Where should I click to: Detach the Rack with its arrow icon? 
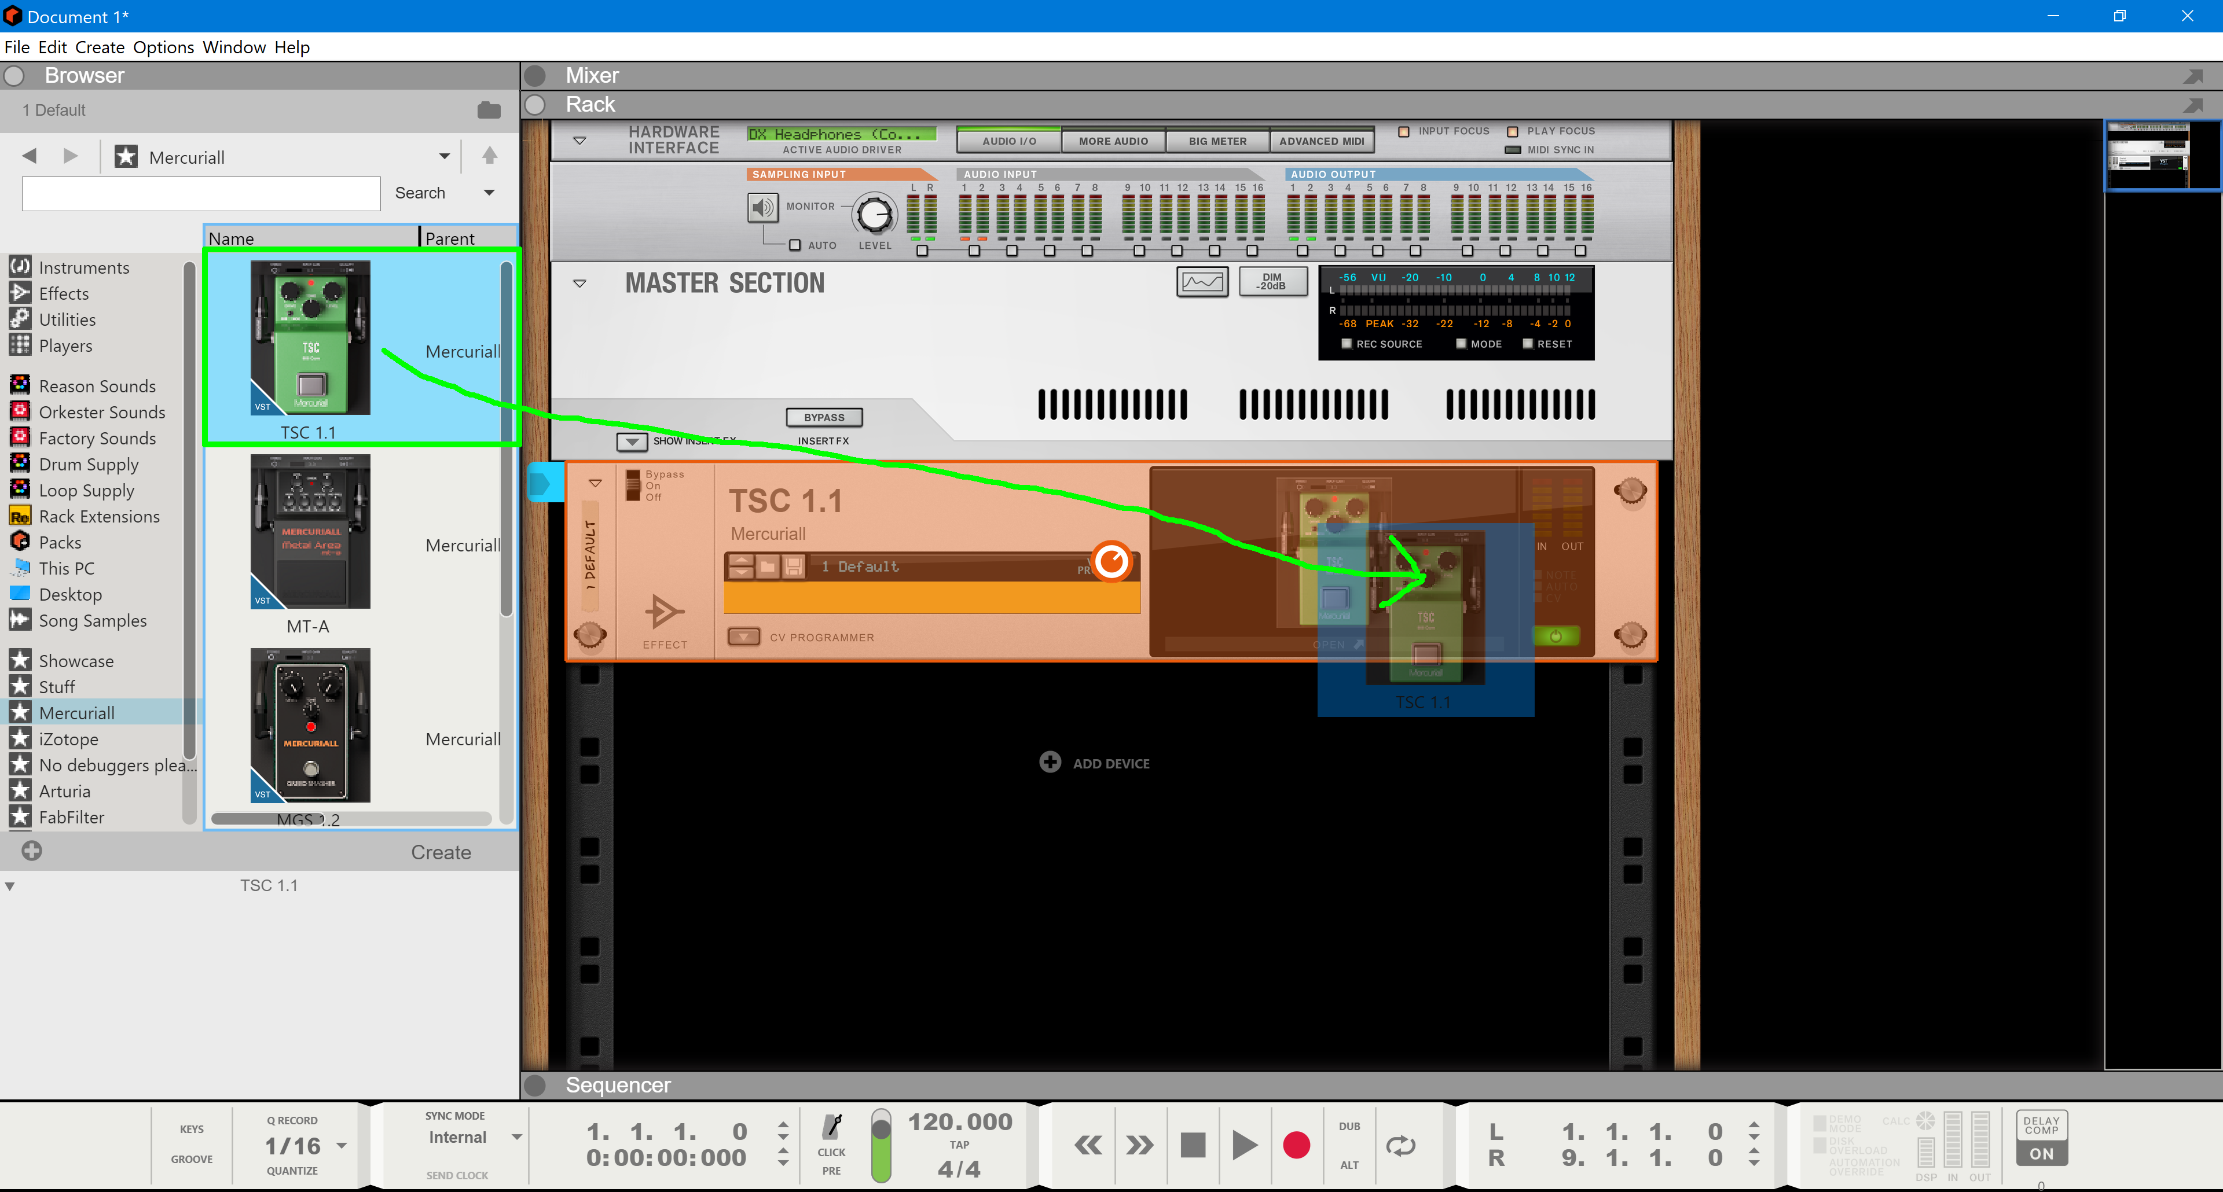point(2193,104)
